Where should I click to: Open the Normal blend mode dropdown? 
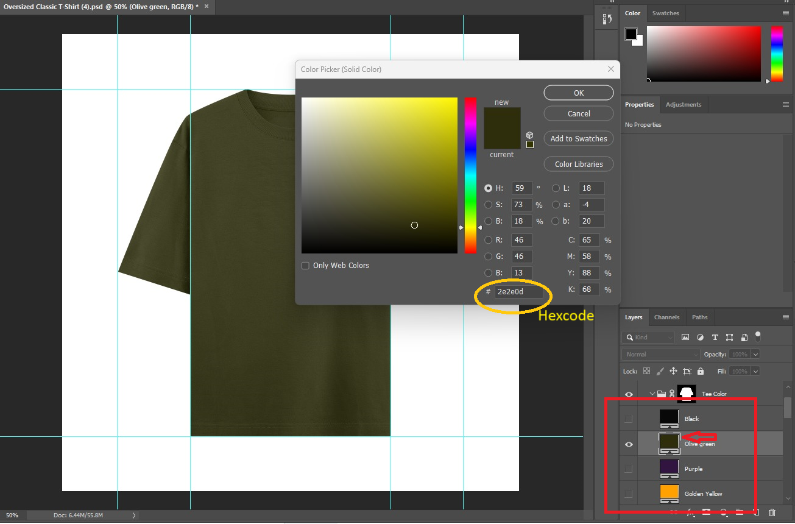(661, 354)
